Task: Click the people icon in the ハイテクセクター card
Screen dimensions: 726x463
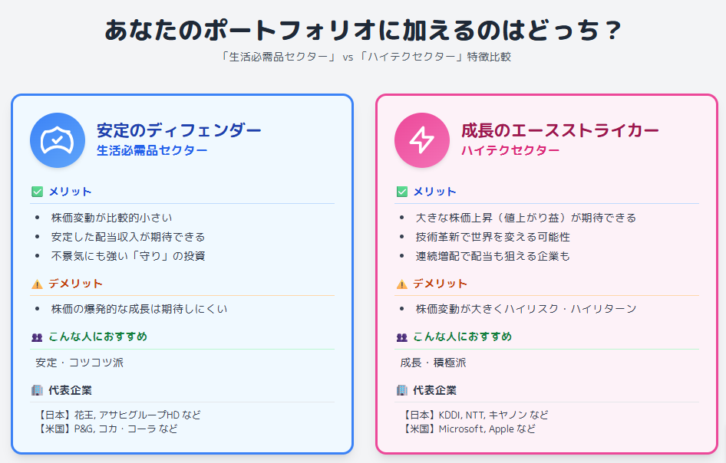Action: pyautogui.click(x=401, y=337)
